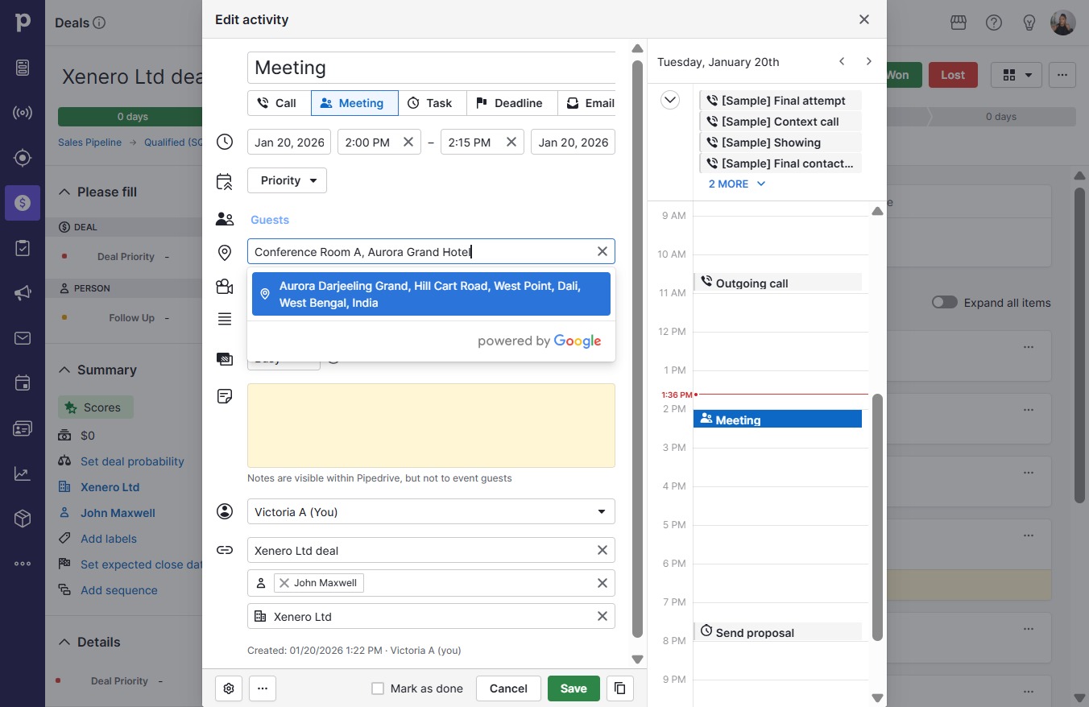Image resolution: width=1089 pixels, height=707 pixels.
Task: Open the Marketplace store icon
Action: 959,23
